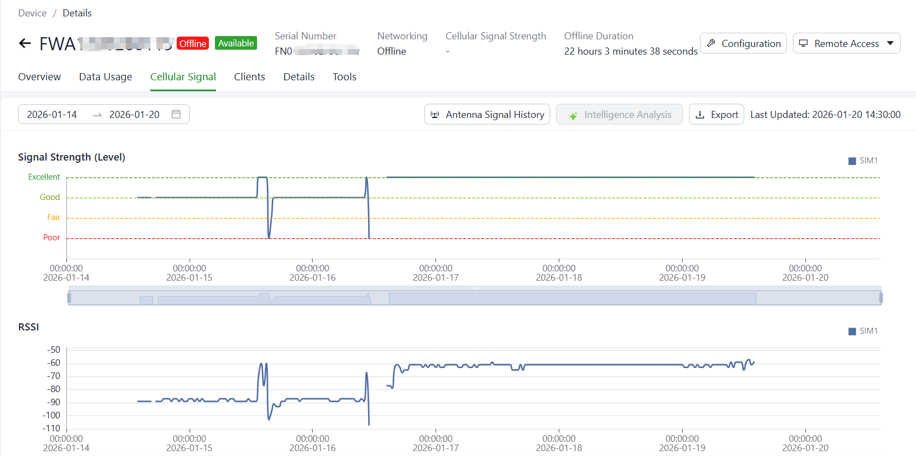Click the Device breadcrumb link

click(x=32, y=13)
